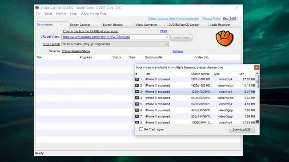This screenshot has height=162, width=289.
Task: Close the format chooser popup with red X
Action: pyautogui.click(x=257, y=67)
